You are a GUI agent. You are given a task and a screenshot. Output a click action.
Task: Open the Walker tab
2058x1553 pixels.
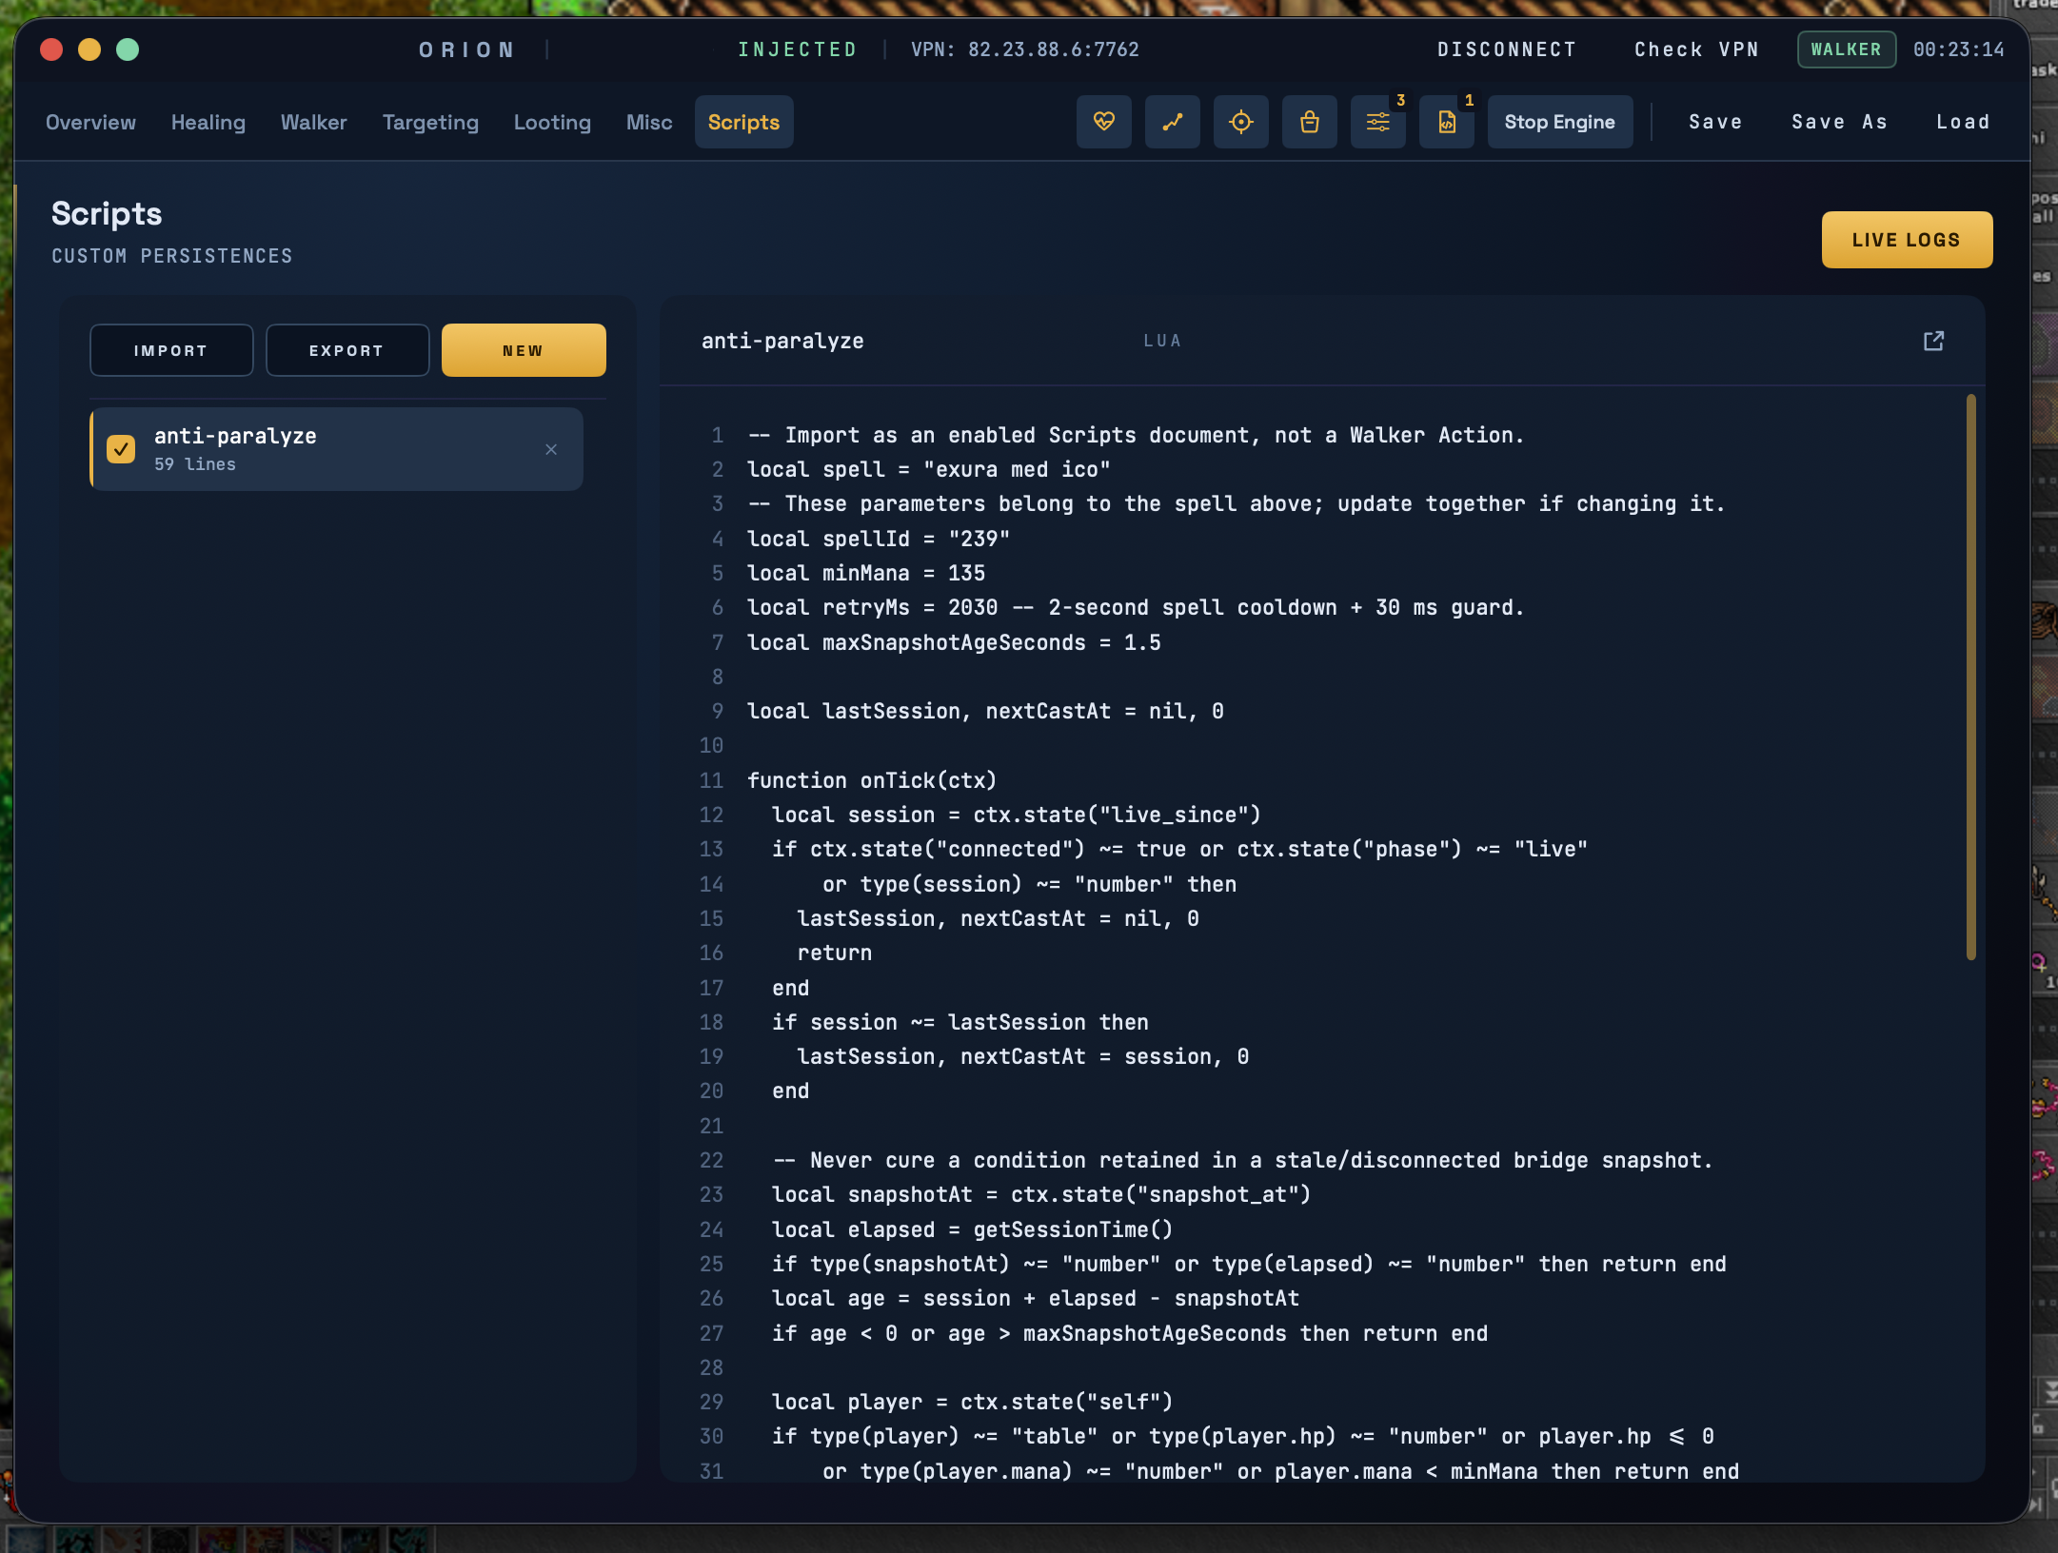(x=314, y=122)
